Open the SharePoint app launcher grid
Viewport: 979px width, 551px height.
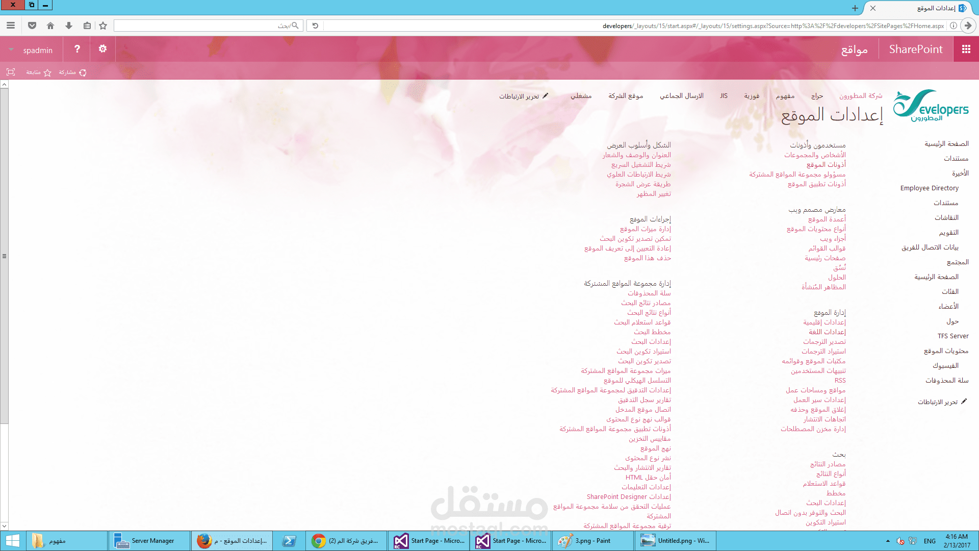(966, 49)
